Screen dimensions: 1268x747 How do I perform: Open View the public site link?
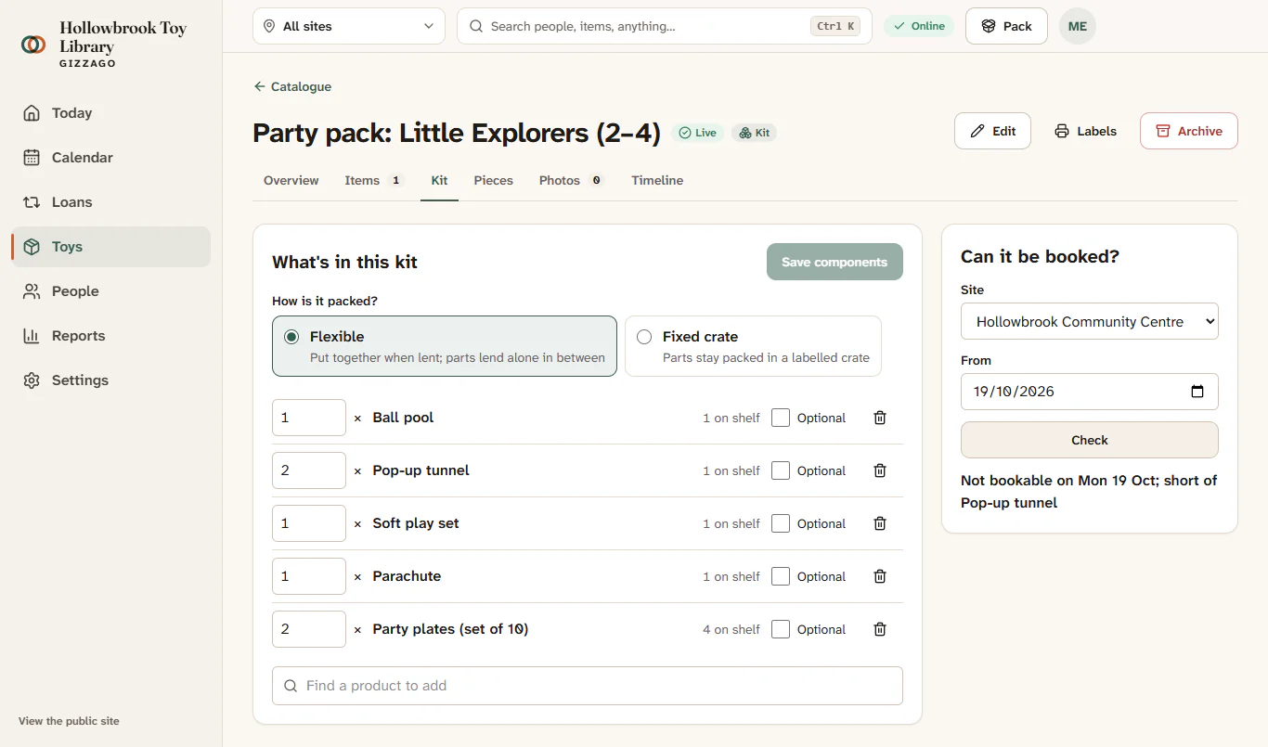click(x=69, y=721)
